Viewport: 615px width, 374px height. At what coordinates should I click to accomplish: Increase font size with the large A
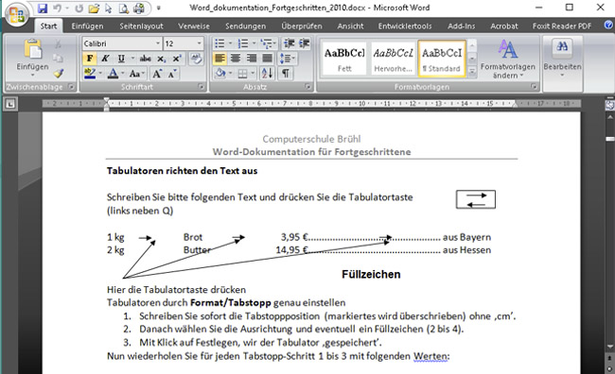[157, 74]
